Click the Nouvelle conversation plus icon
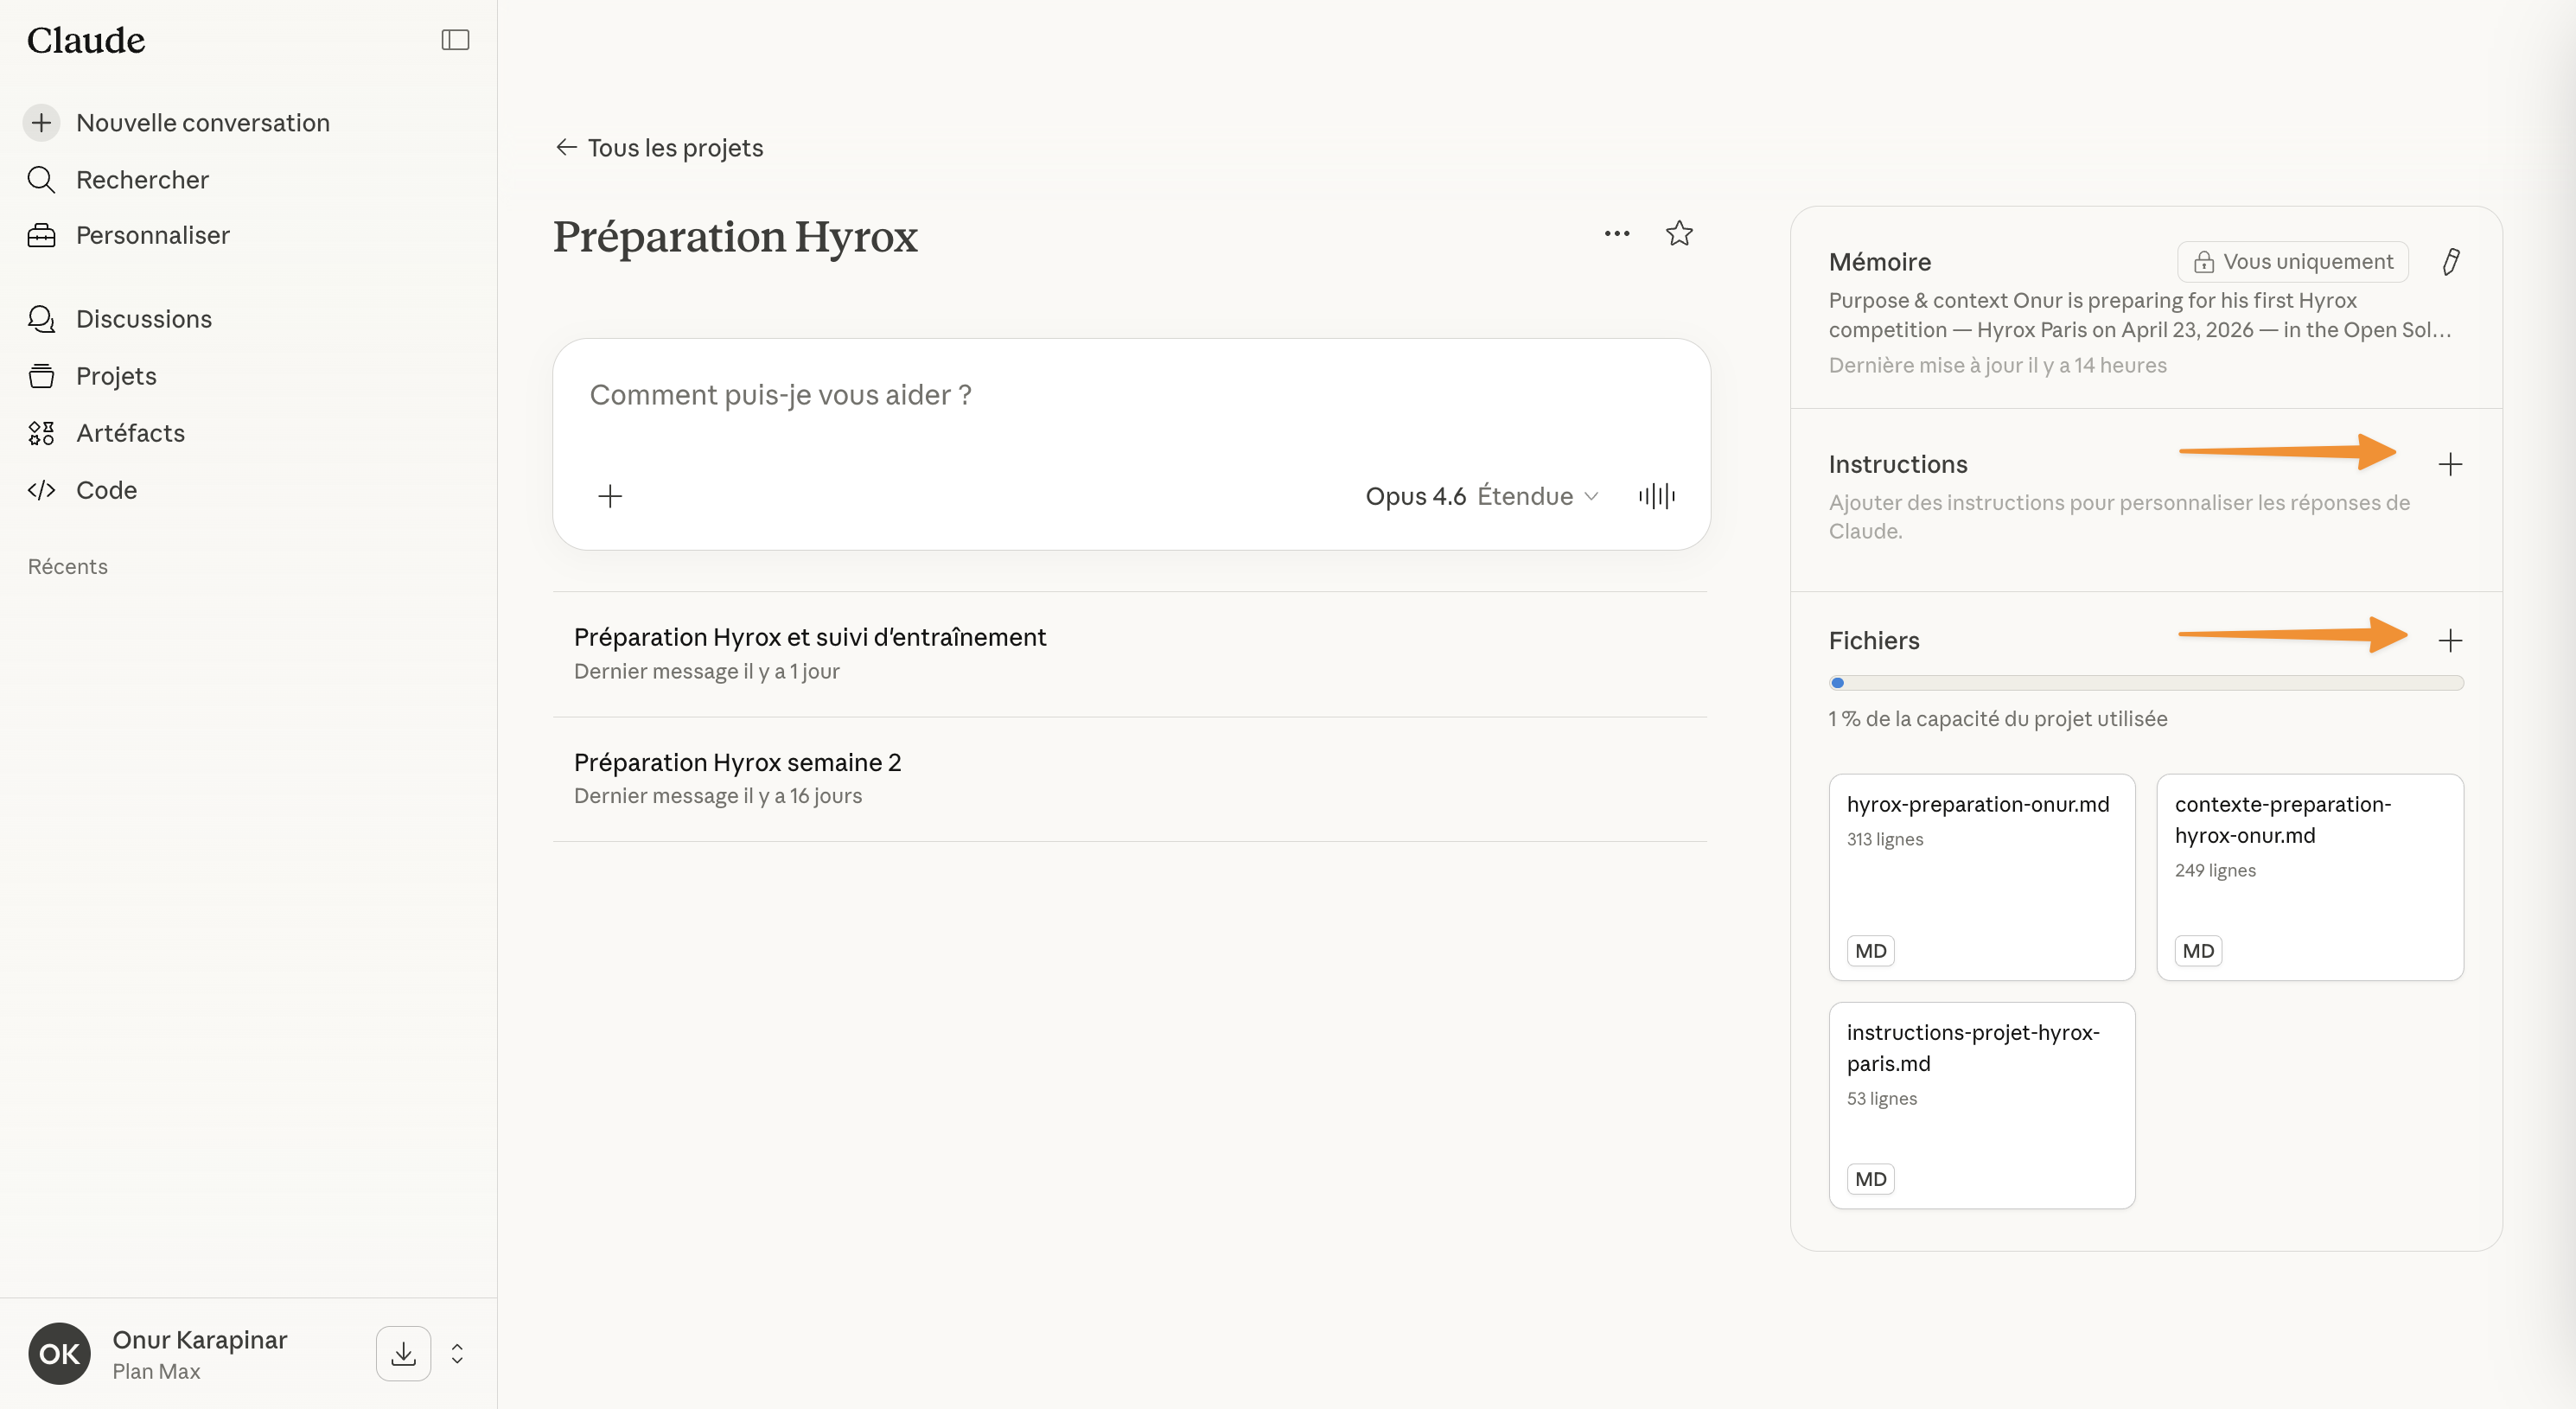Viewport: 2576px width, 1409px height. [x=41, y=123]
